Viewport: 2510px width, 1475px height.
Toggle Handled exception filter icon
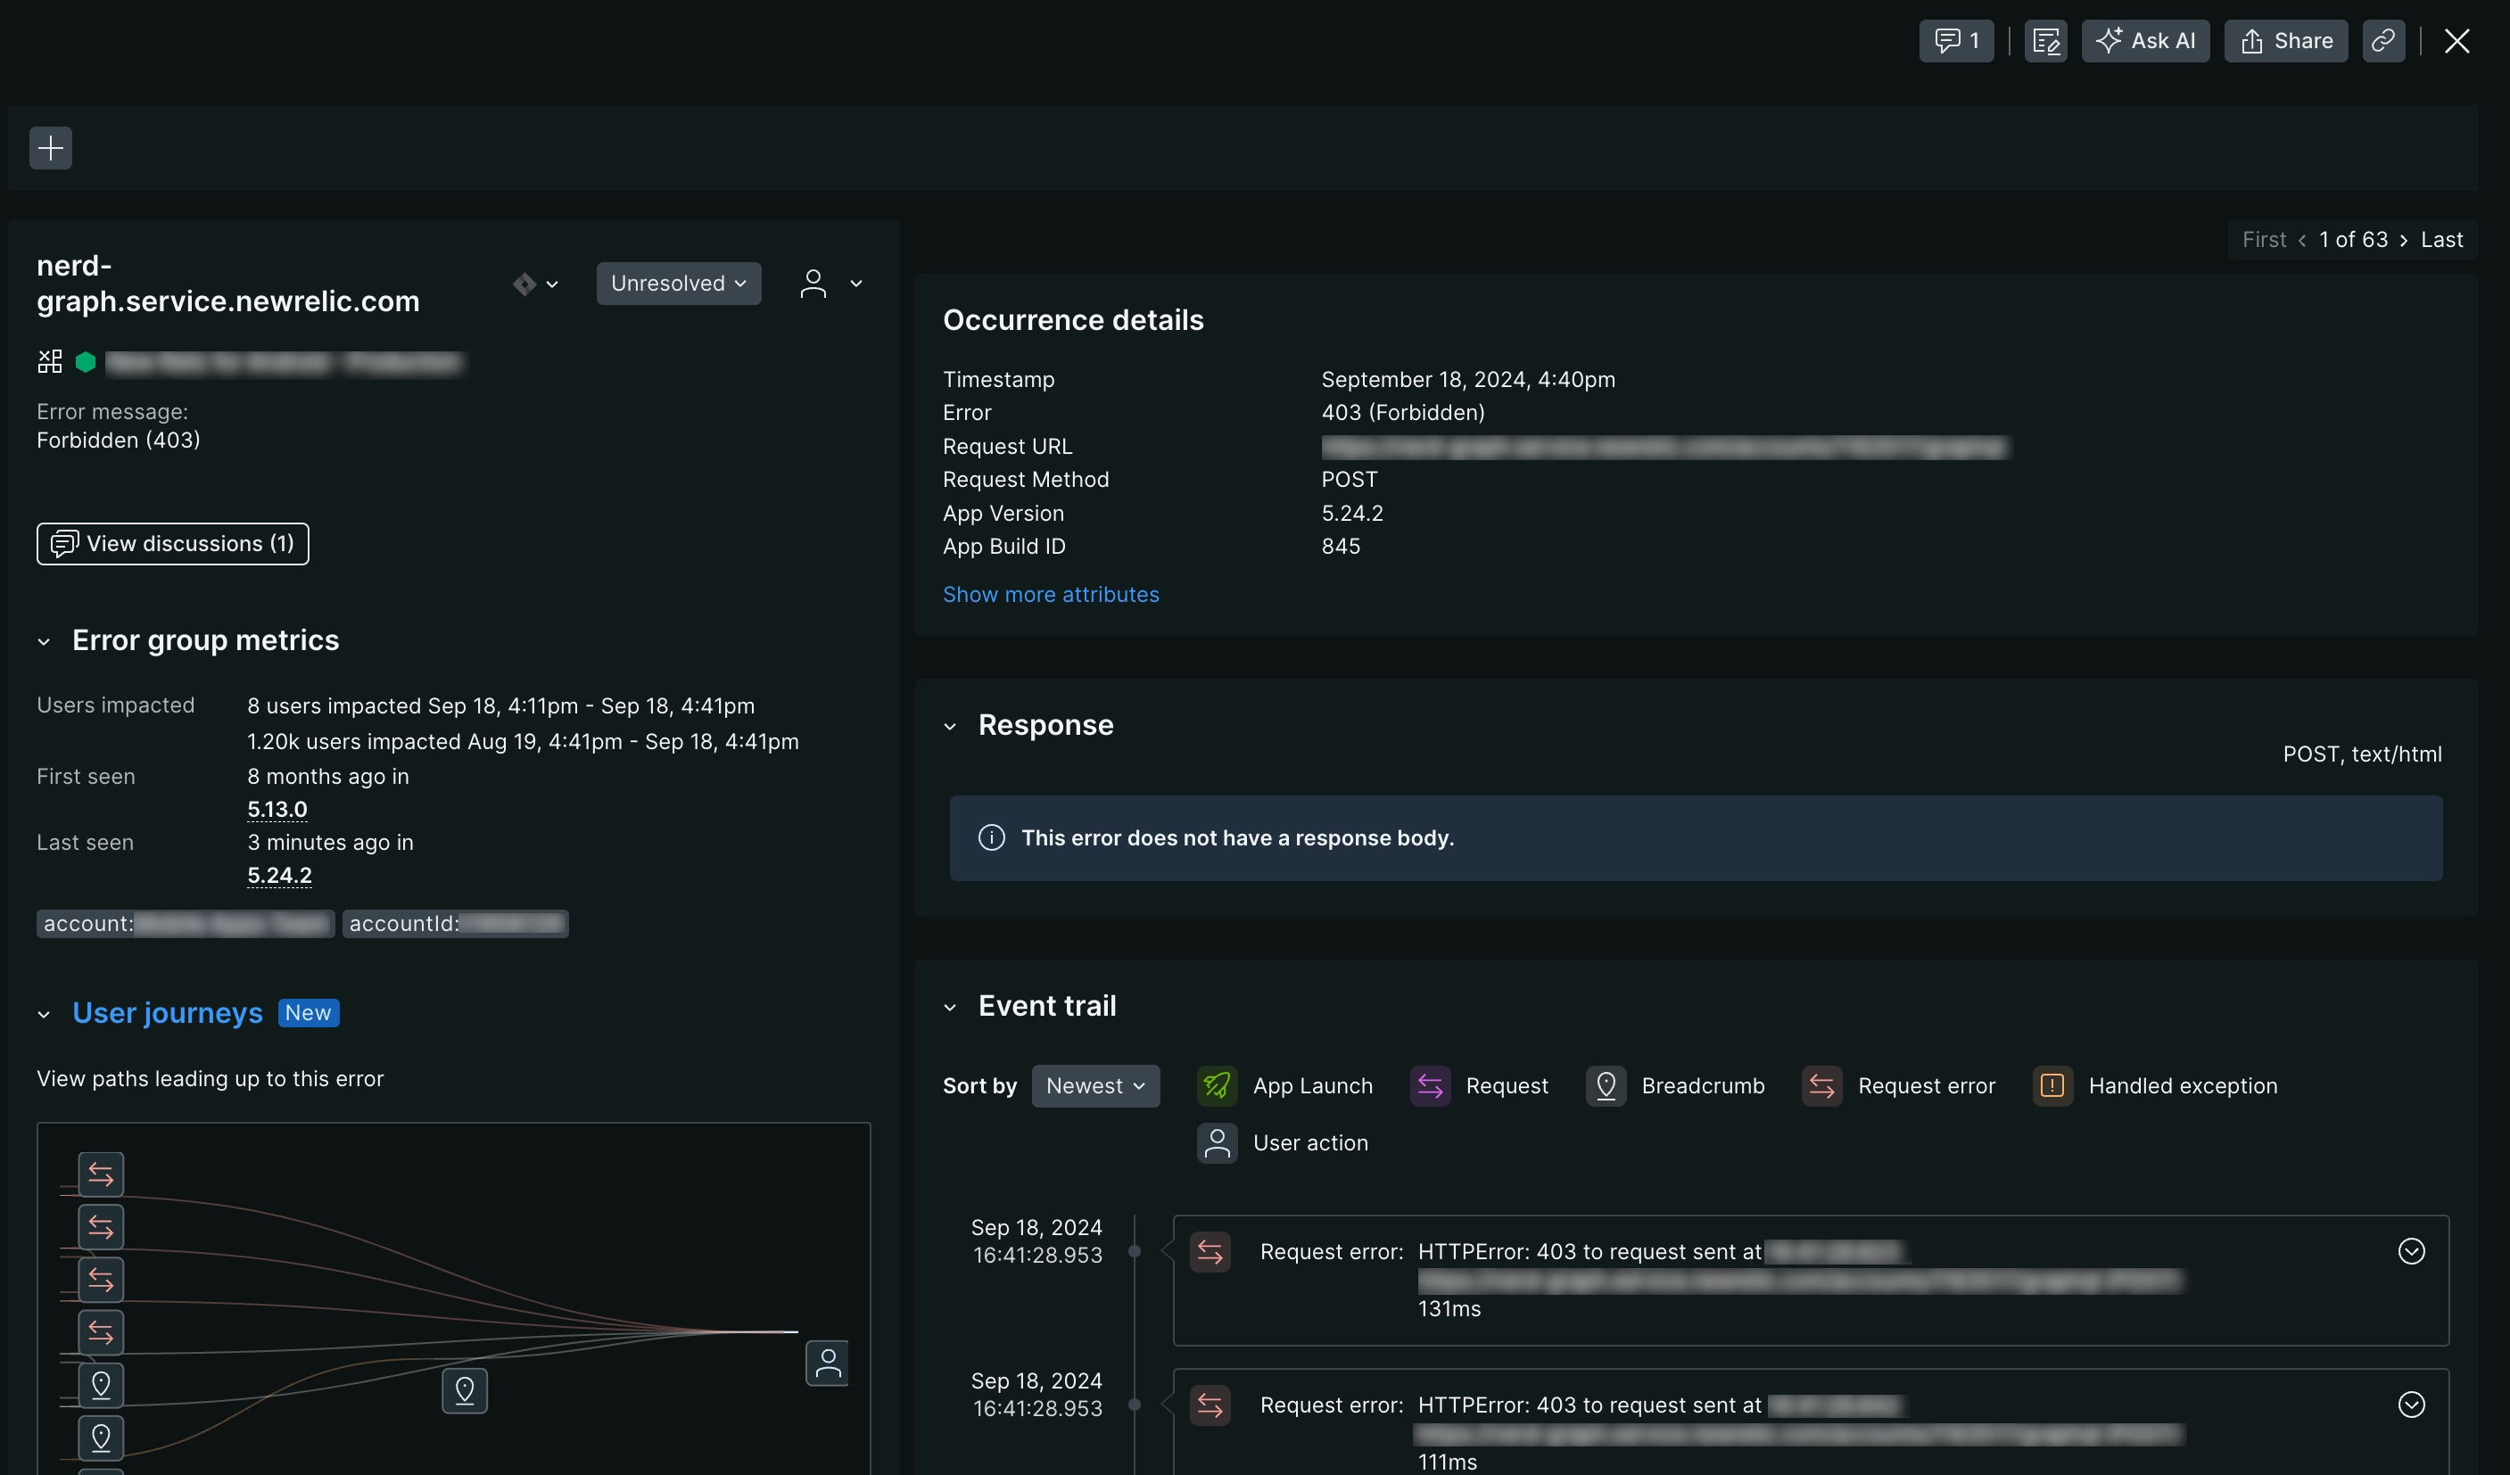pos(2052,1085)
